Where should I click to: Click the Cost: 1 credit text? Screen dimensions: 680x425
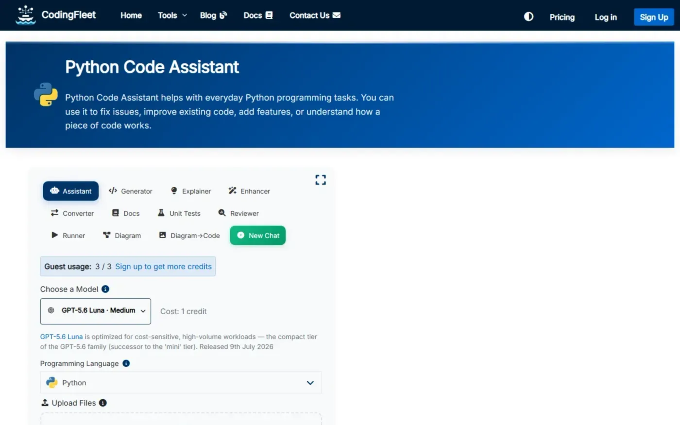[x=184, y=311]
